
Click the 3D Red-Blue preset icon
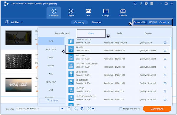pos(71,74)
